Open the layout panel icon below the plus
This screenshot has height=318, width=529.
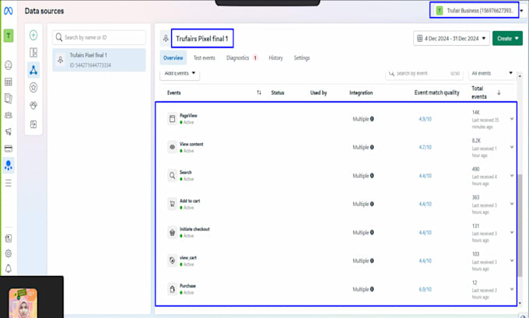[33, 53]
